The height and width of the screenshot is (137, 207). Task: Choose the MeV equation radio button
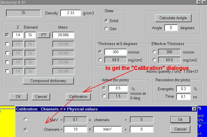pos(25,119)
